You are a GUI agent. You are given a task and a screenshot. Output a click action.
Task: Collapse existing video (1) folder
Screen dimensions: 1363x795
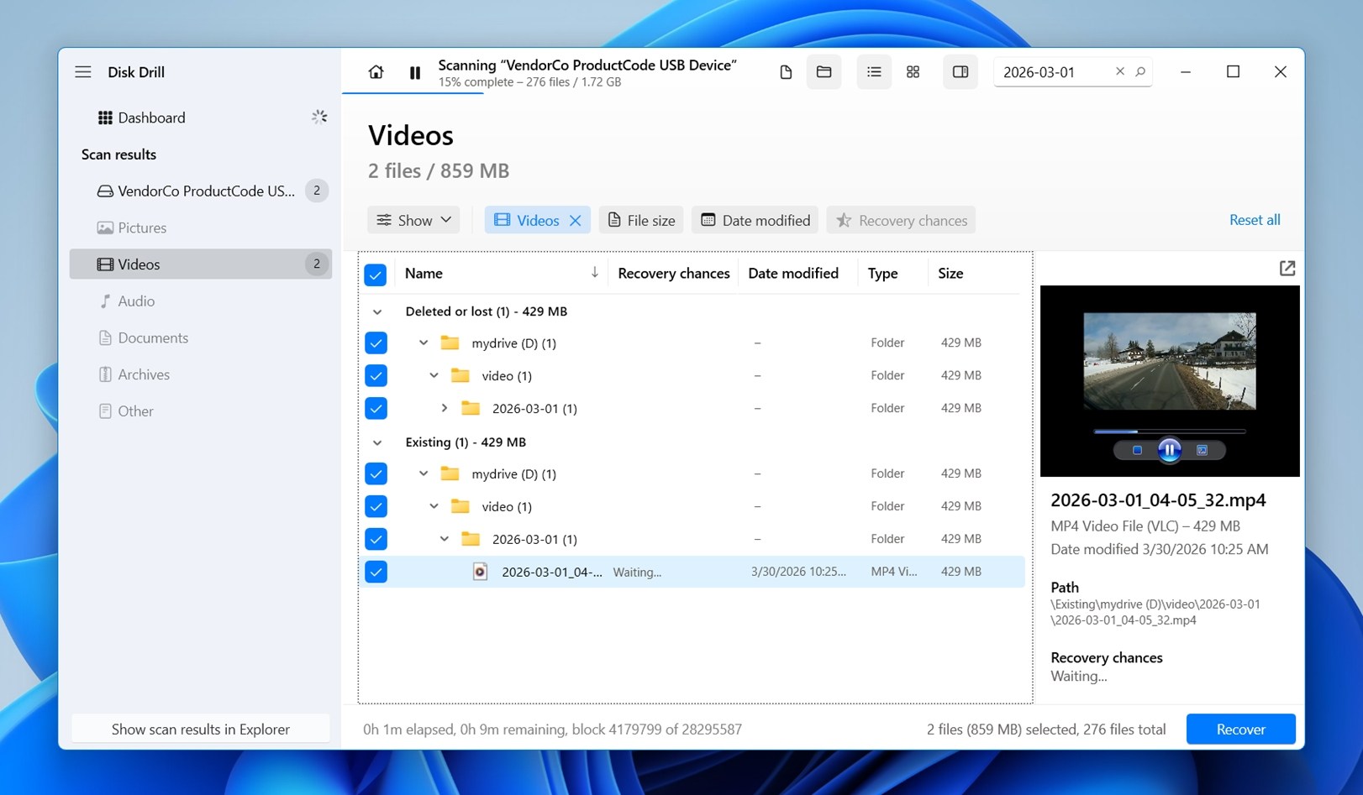tap(434, 506)
